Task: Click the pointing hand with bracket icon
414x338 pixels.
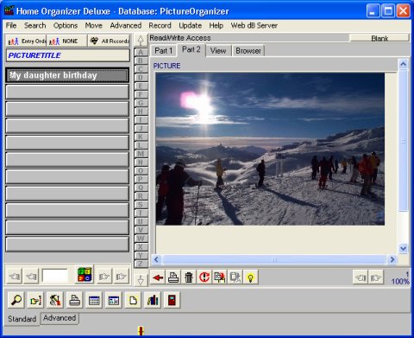Action: [35, 300]
